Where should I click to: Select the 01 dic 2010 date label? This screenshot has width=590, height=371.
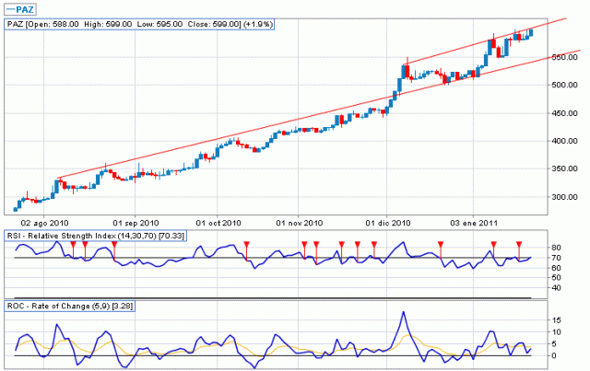pyautogui.click(x=388, y=223)
